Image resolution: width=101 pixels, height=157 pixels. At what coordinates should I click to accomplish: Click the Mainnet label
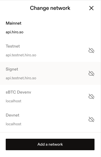coord(14,23)
